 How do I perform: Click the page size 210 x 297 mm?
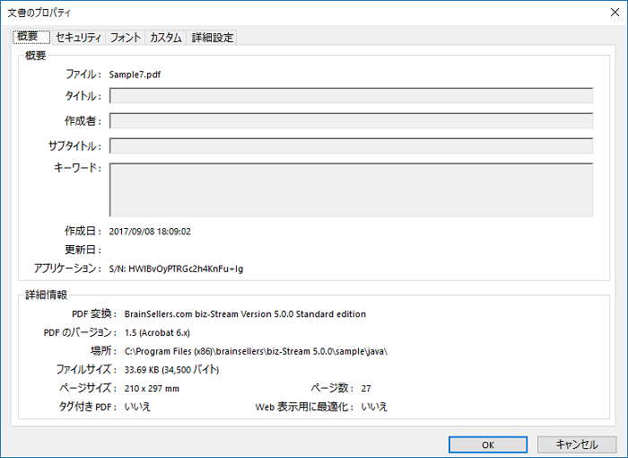(x=152, y=388)
